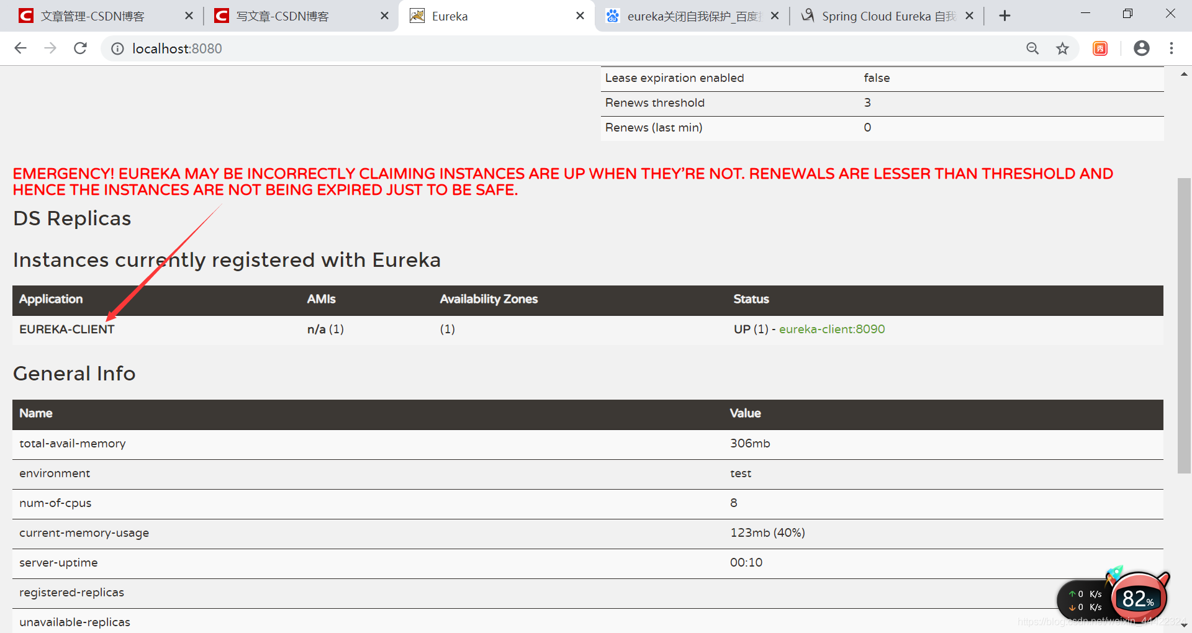Open the eureka-client:8090 instance link
Viewport: 1192px width, 633px height.
click(832, 330)
